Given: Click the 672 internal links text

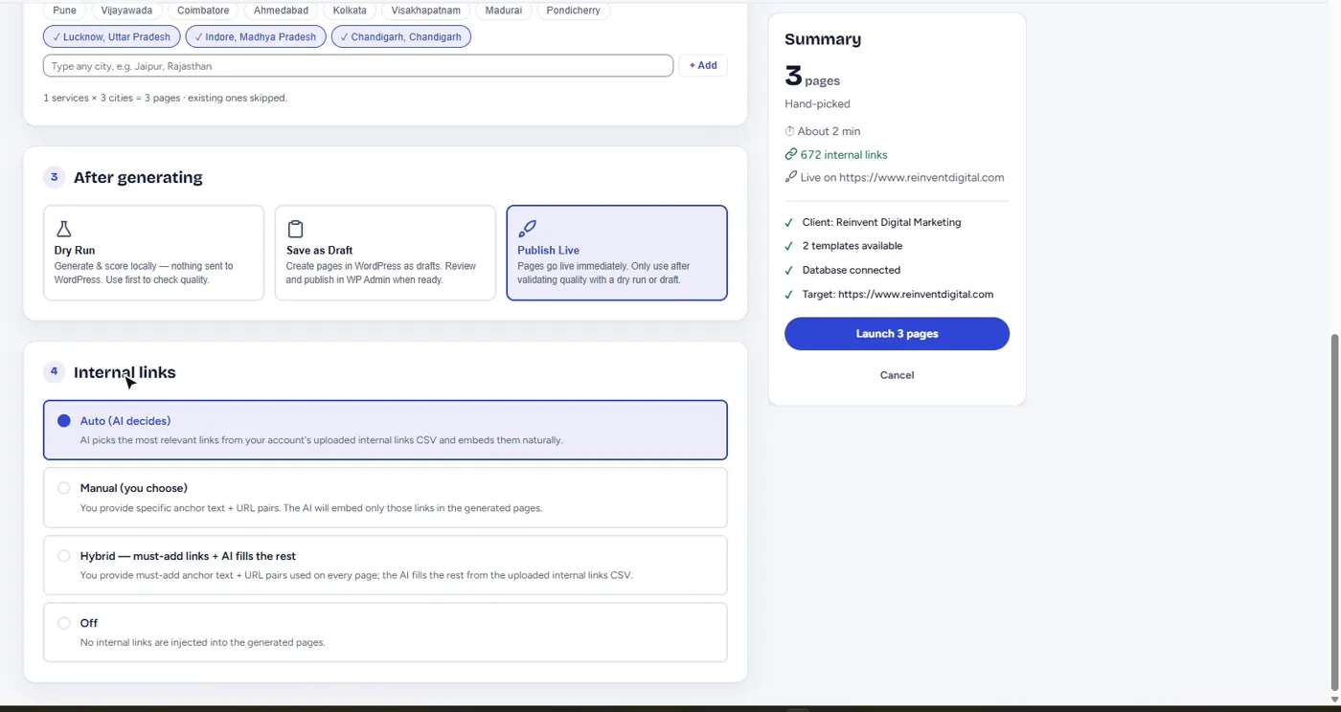Looking at the screenshot, I should [844, 154].
